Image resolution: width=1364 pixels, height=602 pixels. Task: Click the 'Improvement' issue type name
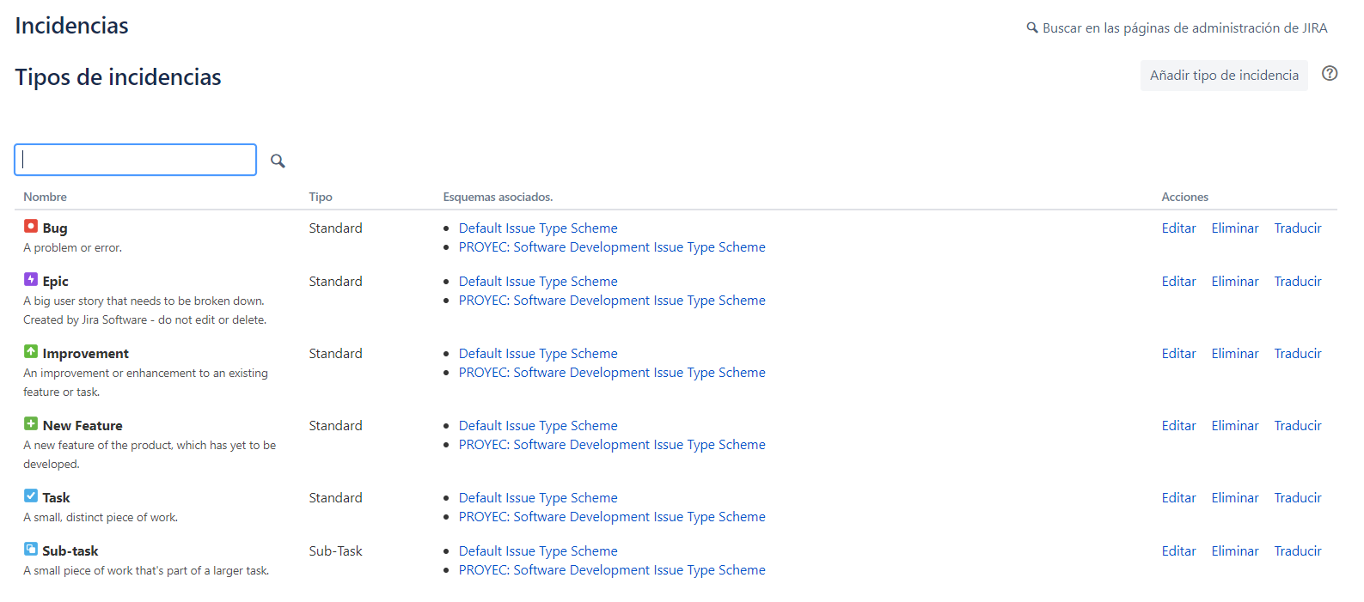86,354
